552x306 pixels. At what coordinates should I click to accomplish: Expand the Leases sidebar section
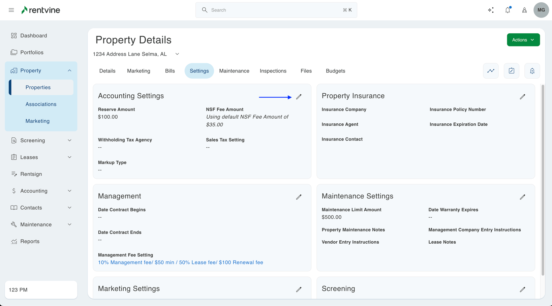pyautogui.click(x=69, y=157)
